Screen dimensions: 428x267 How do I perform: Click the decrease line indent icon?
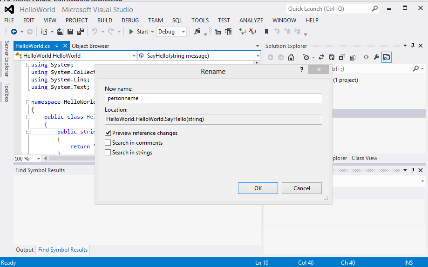pyautogui.click(x=218, y=32)
